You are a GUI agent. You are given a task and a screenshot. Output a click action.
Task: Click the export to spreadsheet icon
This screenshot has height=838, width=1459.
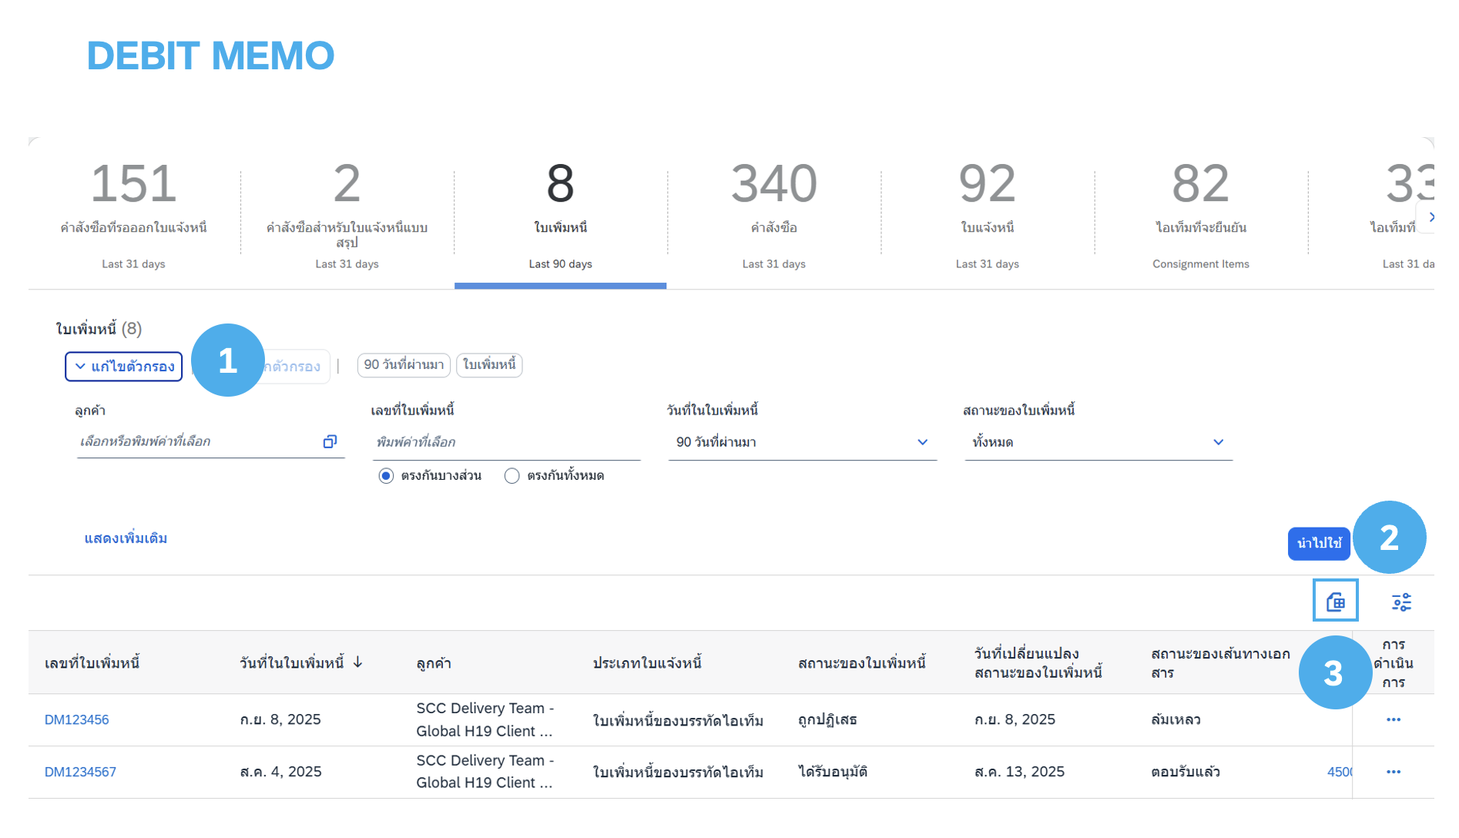click(1335, 602)
